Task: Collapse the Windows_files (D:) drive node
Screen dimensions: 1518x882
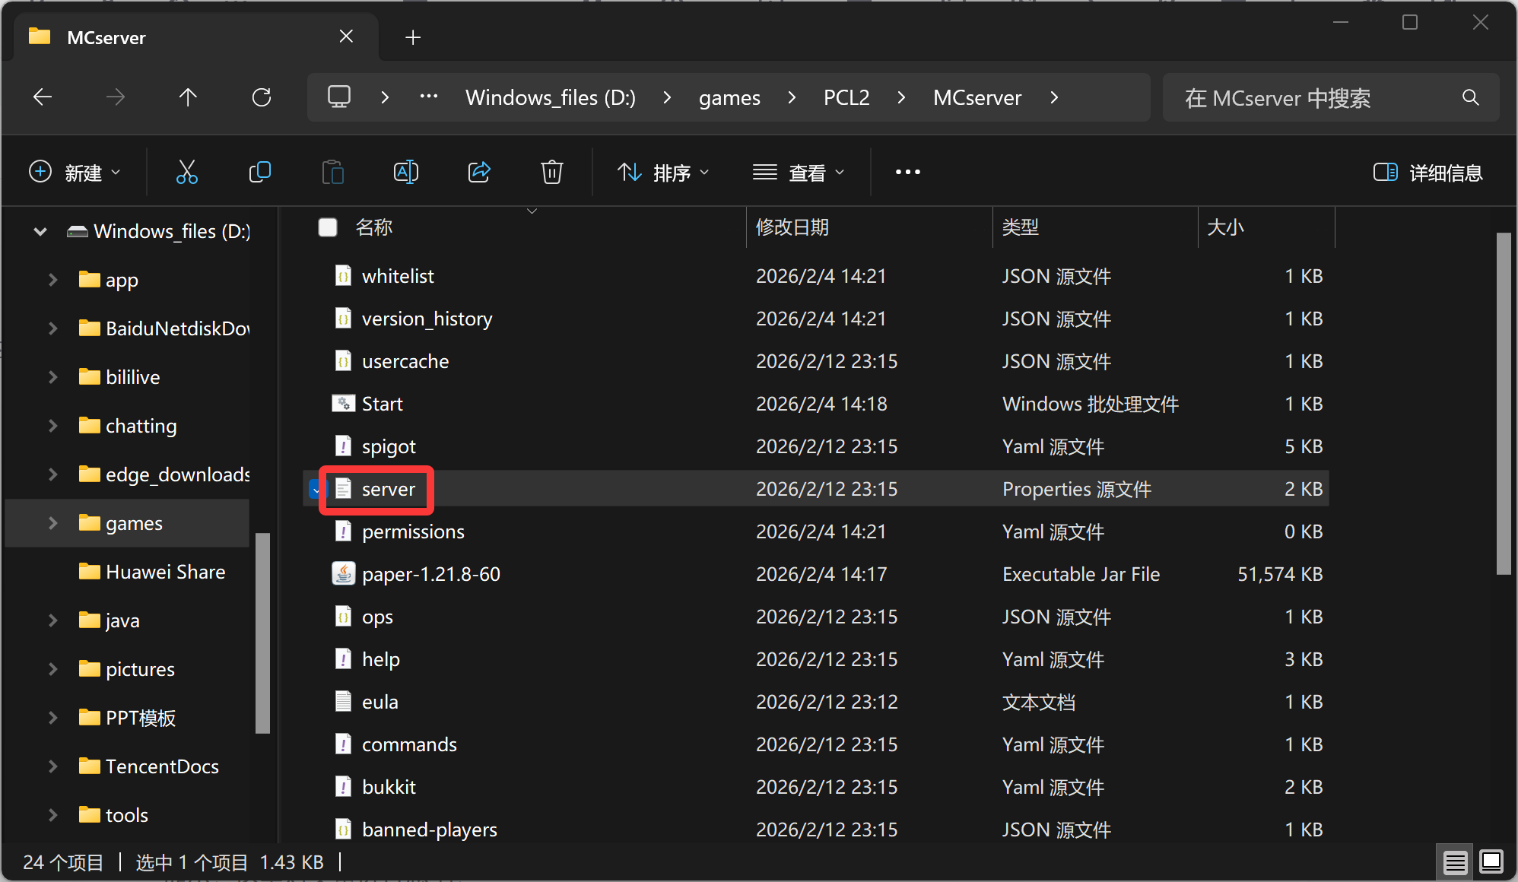Action: 40,231
